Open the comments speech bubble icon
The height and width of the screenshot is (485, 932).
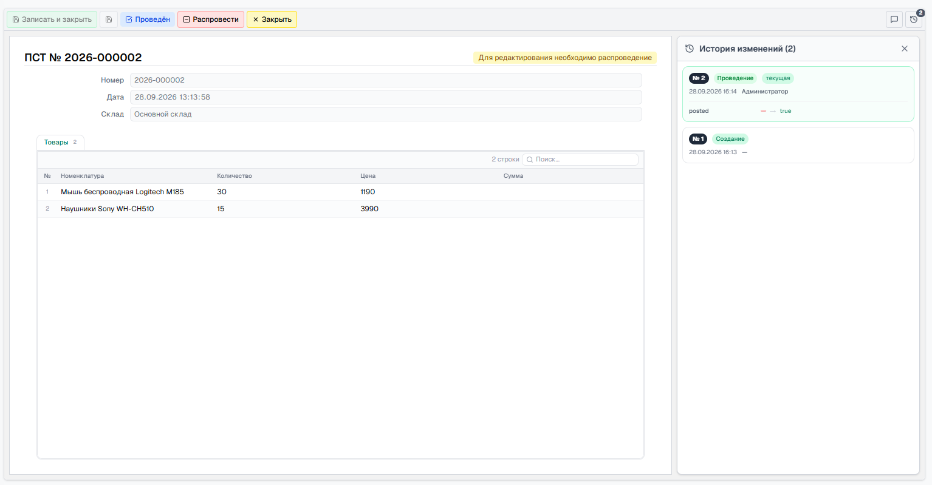click(894, 19)
